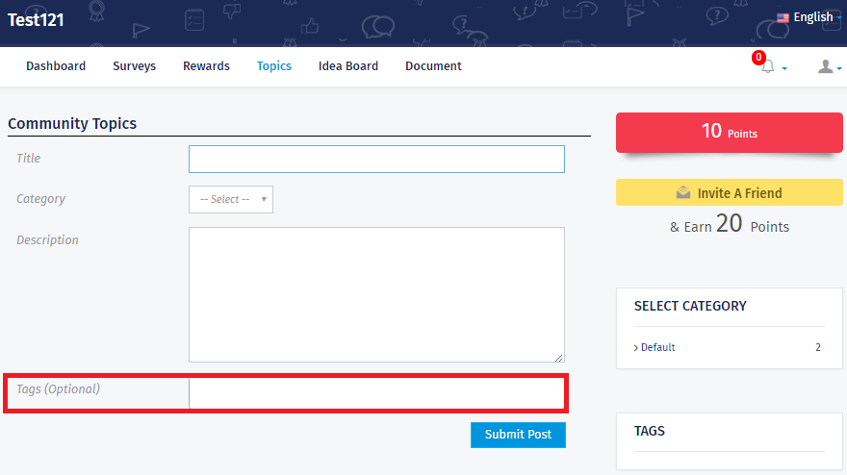The width and height of the screenshot is (847, 475).
Task: Click the Invite A Friend button
Action: pos(729,192)
